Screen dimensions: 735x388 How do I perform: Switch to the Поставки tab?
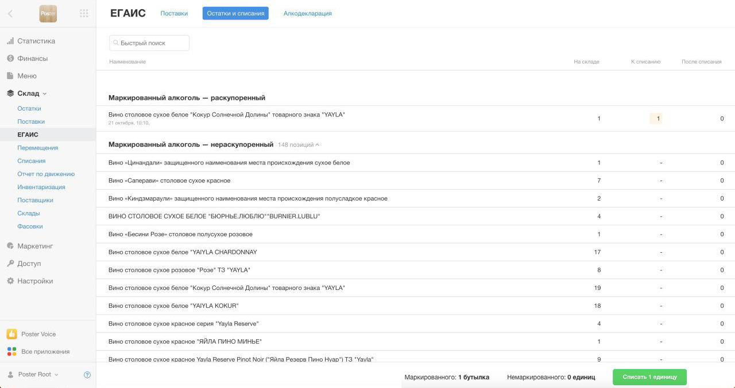[x=174, y=13]
